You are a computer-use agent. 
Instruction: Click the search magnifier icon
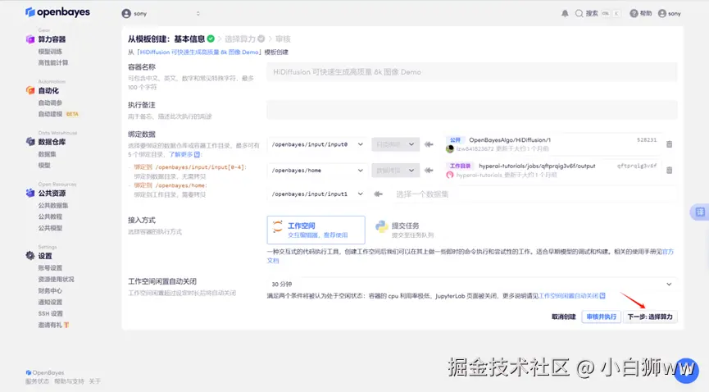[x=579, y=14]
